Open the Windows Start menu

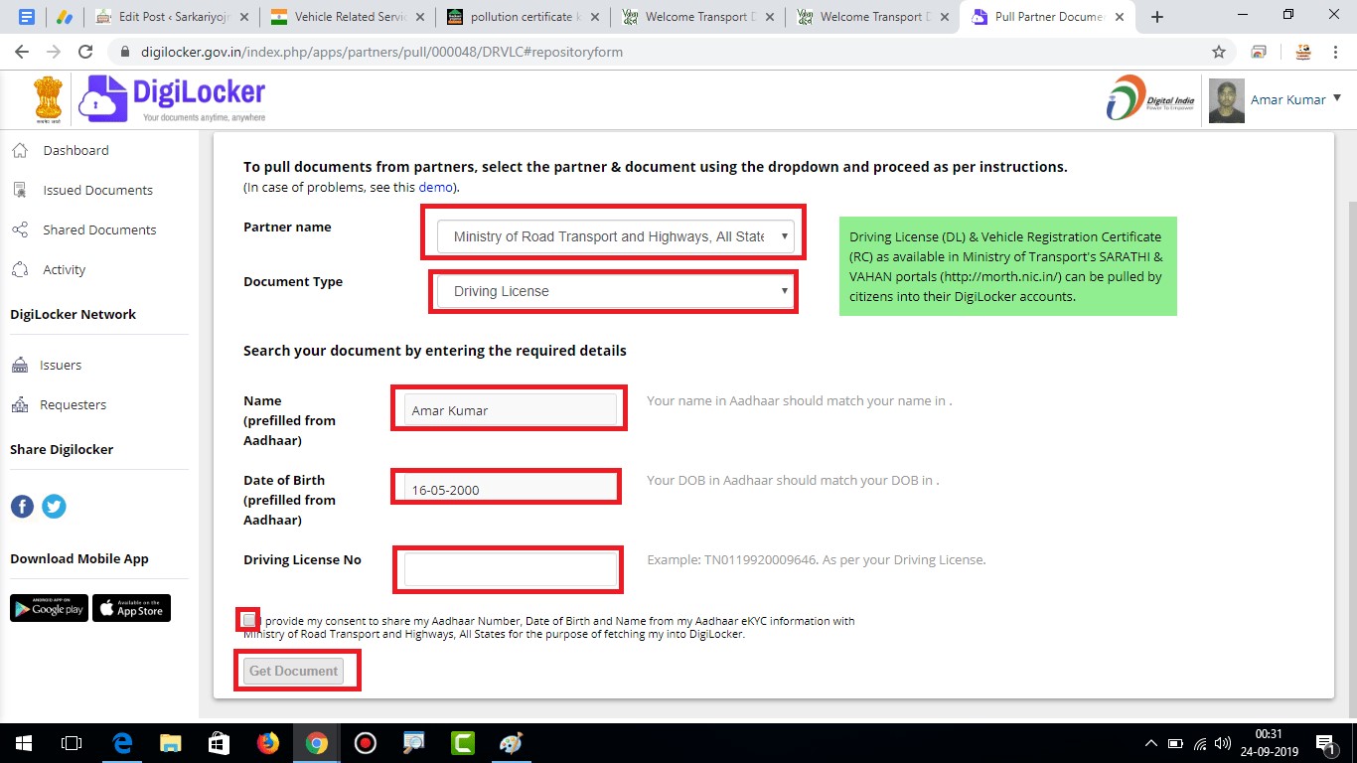[22, 743]
